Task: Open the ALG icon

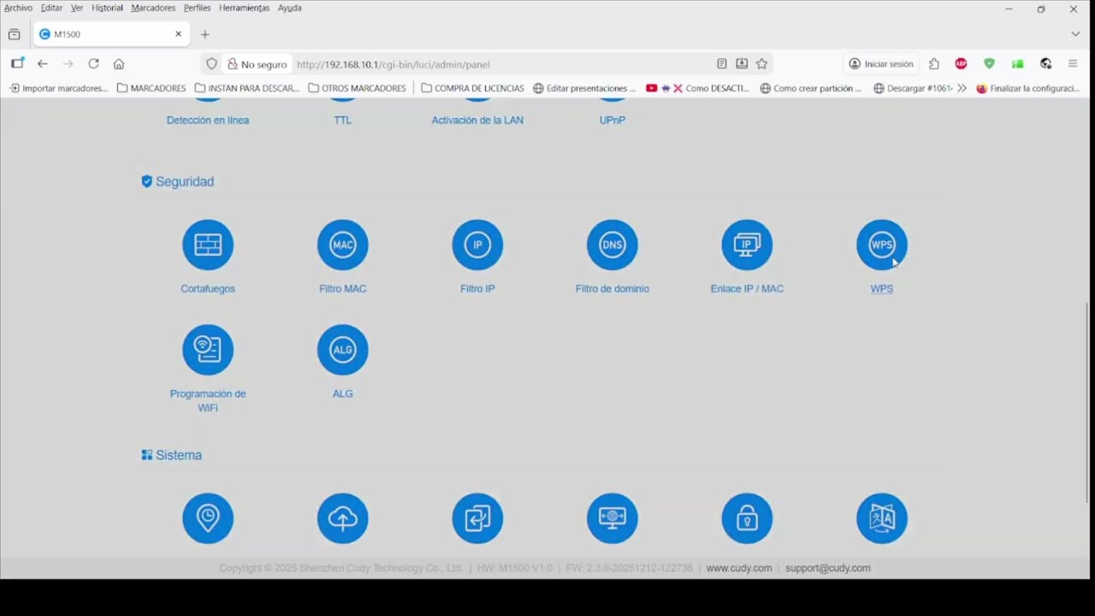Action: click(343, 349)
